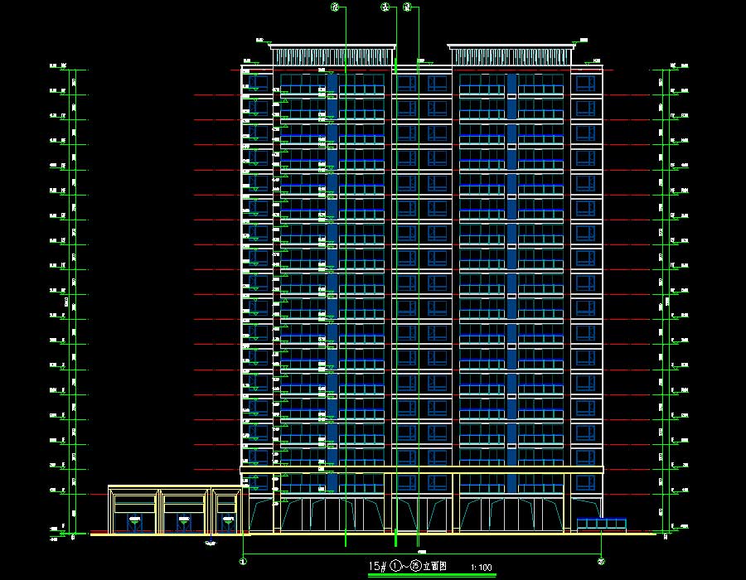
Task: Pick the blue vertical window strip in right wing
Action: 511,283
